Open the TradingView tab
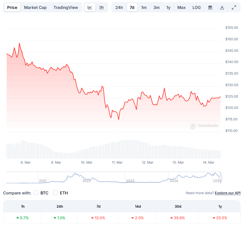The image size is (249, 229). (x=65, y=7)
